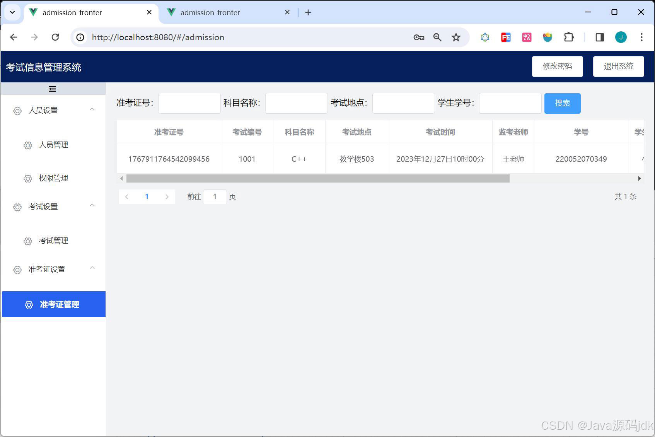Toggle the browser side panel icon

(x=600, y=37)
